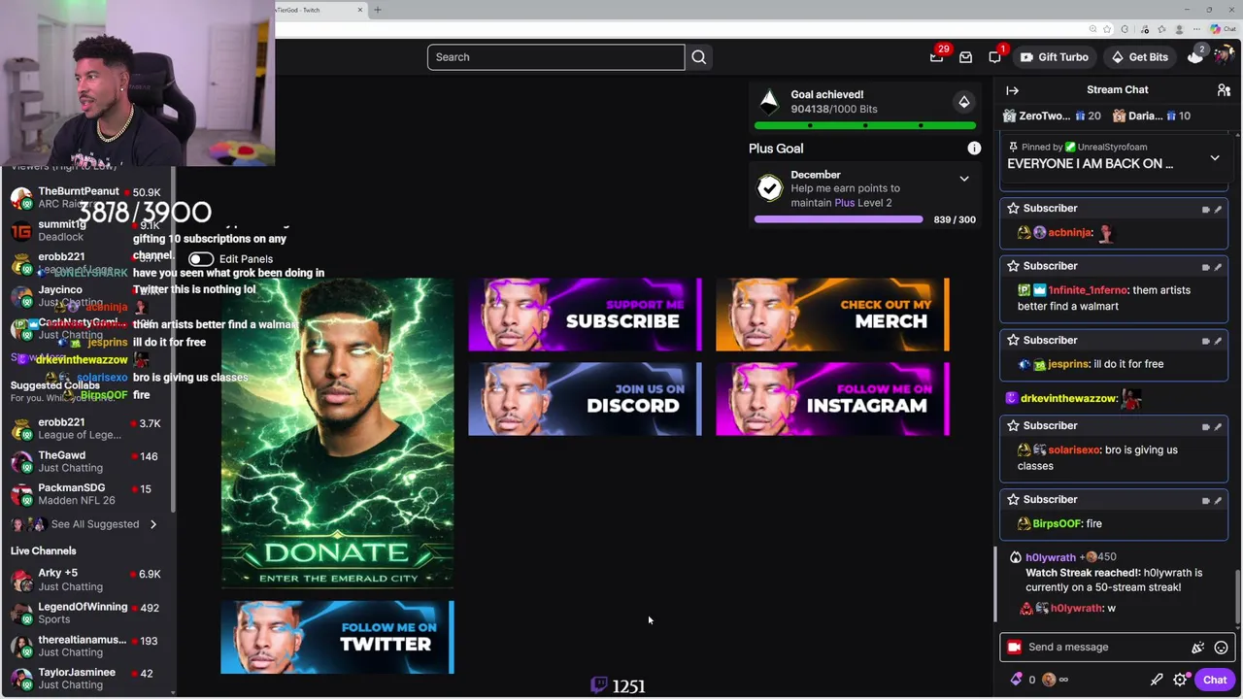Screen dimensions: 1243x699
Task: Open summit1g channel in sidebar
Action: [87, 231]
